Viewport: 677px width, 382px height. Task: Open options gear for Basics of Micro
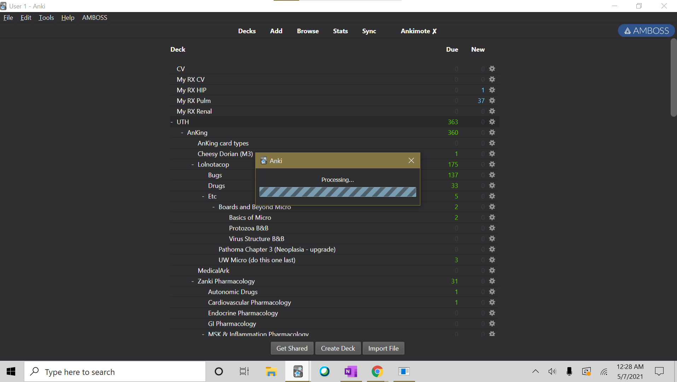click(x=492, y=217)
